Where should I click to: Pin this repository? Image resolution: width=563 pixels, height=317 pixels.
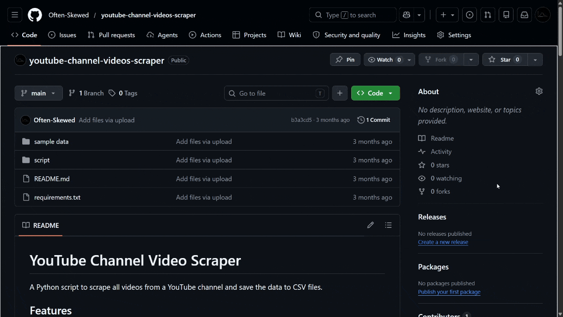point(345,59)
